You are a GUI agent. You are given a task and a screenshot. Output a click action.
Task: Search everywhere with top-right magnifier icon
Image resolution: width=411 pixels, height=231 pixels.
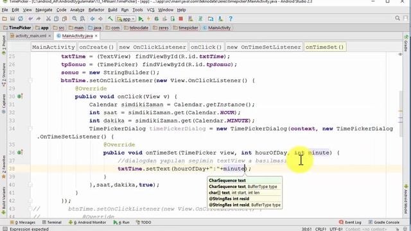tap(398, 19)
